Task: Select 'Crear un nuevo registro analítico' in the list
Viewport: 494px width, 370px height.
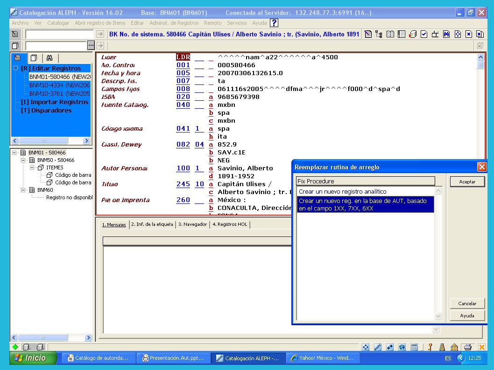Action: coord(366,191)
